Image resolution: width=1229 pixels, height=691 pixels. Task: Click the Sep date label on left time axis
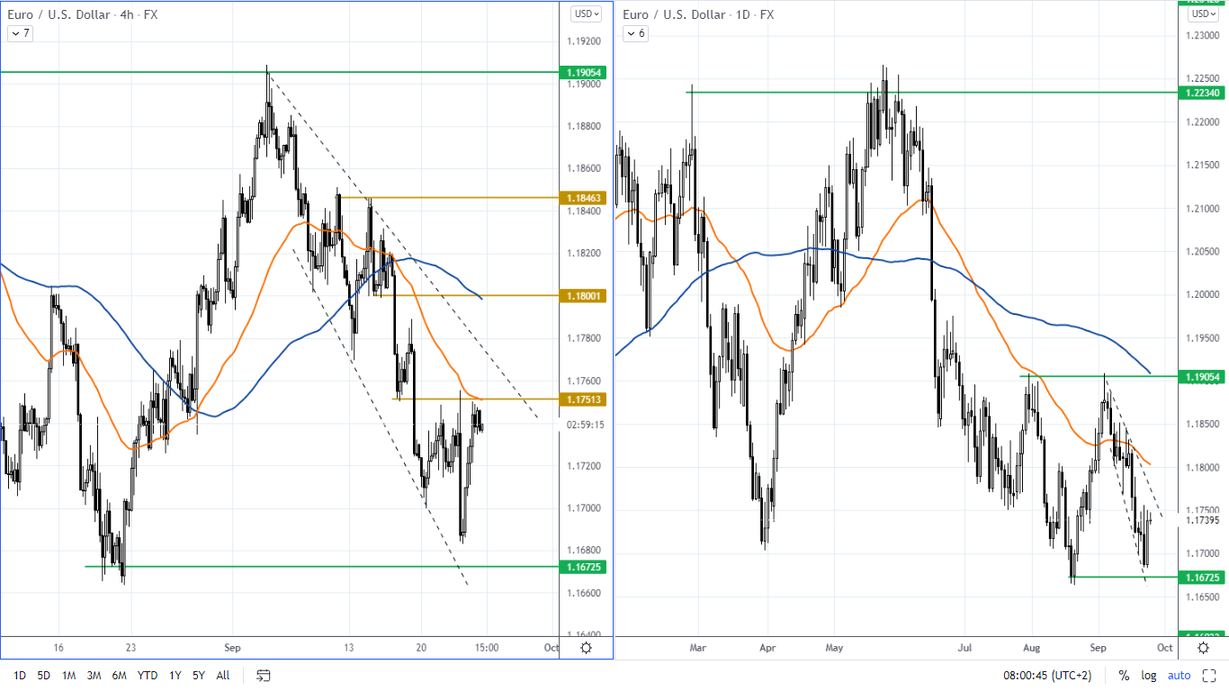click(233, 648)
